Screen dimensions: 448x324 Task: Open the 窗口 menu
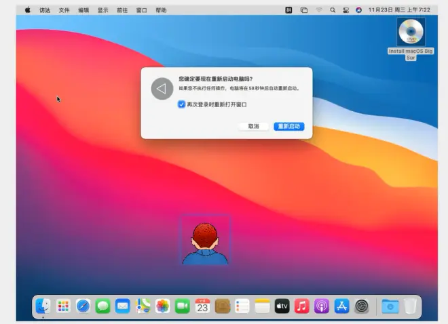click(141, 10)
